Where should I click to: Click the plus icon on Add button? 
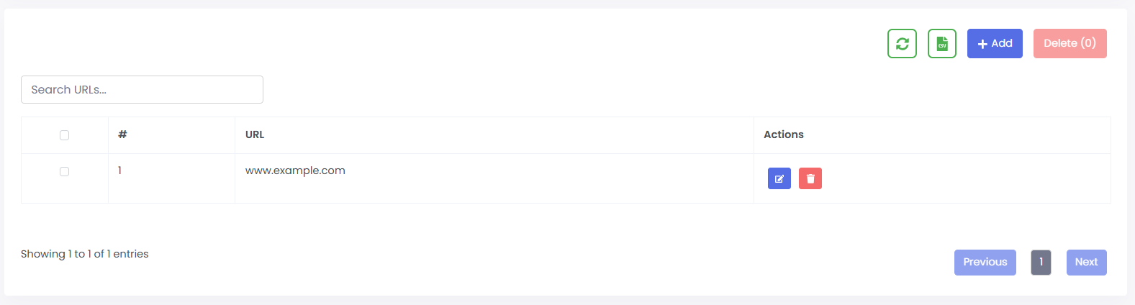pos(982,44)
